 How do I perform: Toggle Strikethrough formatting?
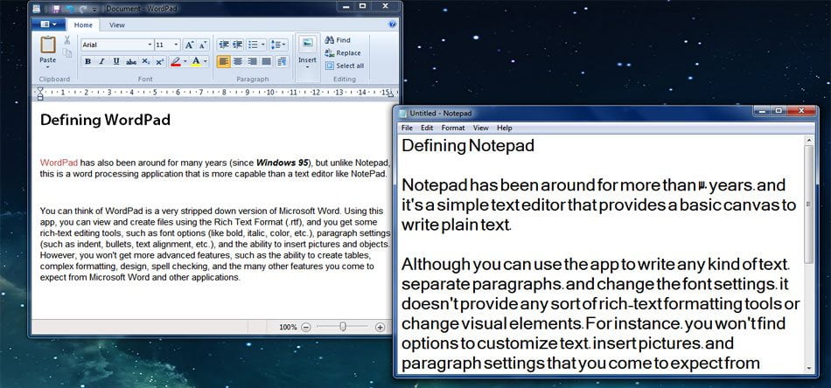click(131, 61)
